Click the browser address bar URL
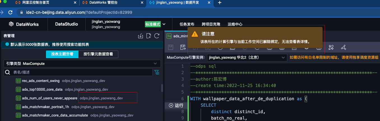 79,12
